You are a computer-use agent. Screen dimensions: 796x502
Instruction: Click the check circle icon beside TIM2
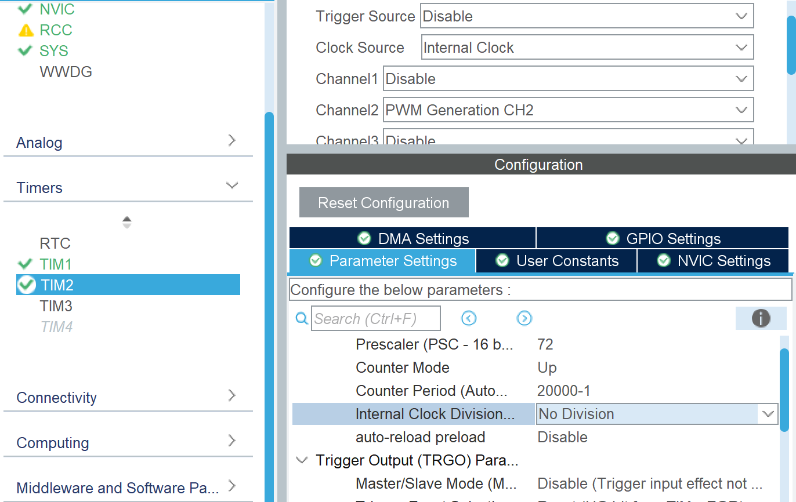click(x=27, y=285)
